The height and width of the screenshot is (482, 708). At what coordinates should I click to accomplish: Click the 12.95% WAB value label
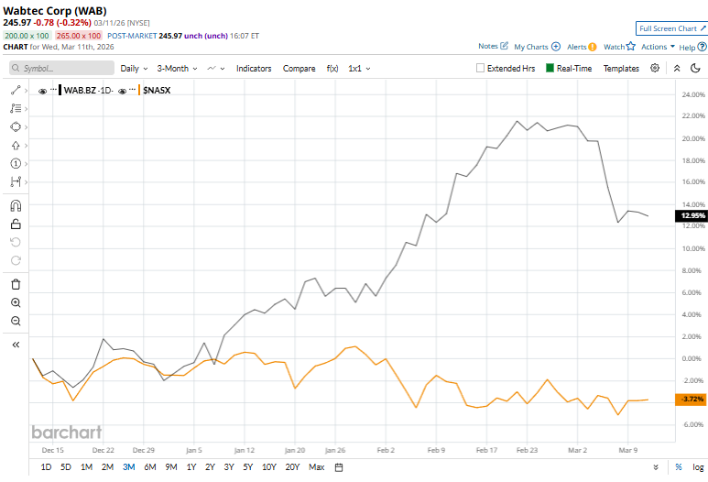coord(692,215)
